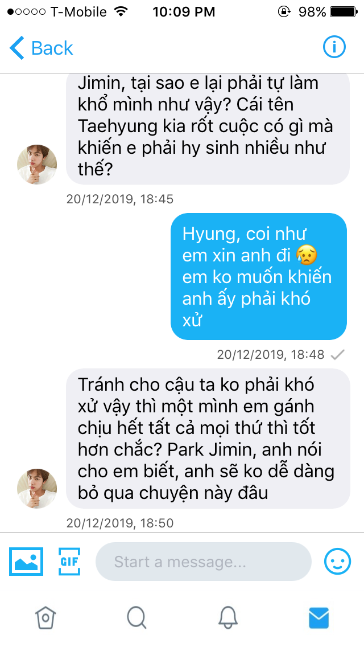Tap the 18:45 timestamp
Viewport: 364px width, 647px height.
(120, 199)
